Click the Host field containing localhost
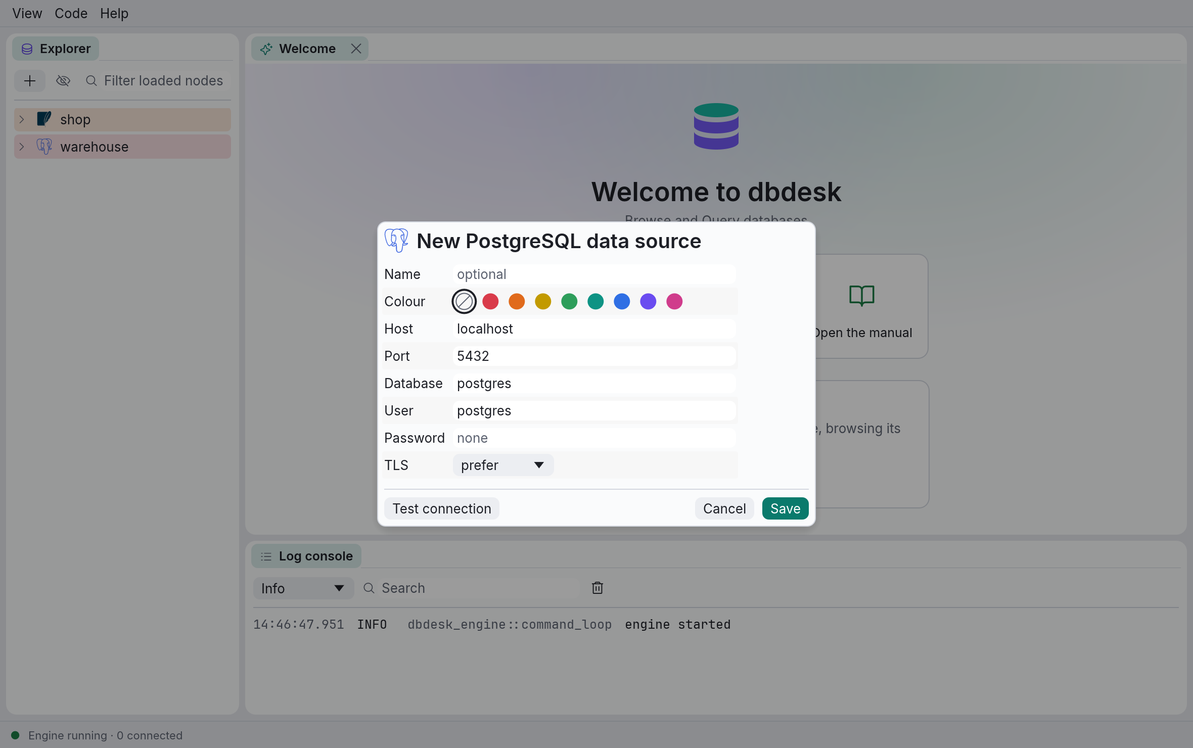Screen dimensions: 1193x748 [x=594, y=329]
